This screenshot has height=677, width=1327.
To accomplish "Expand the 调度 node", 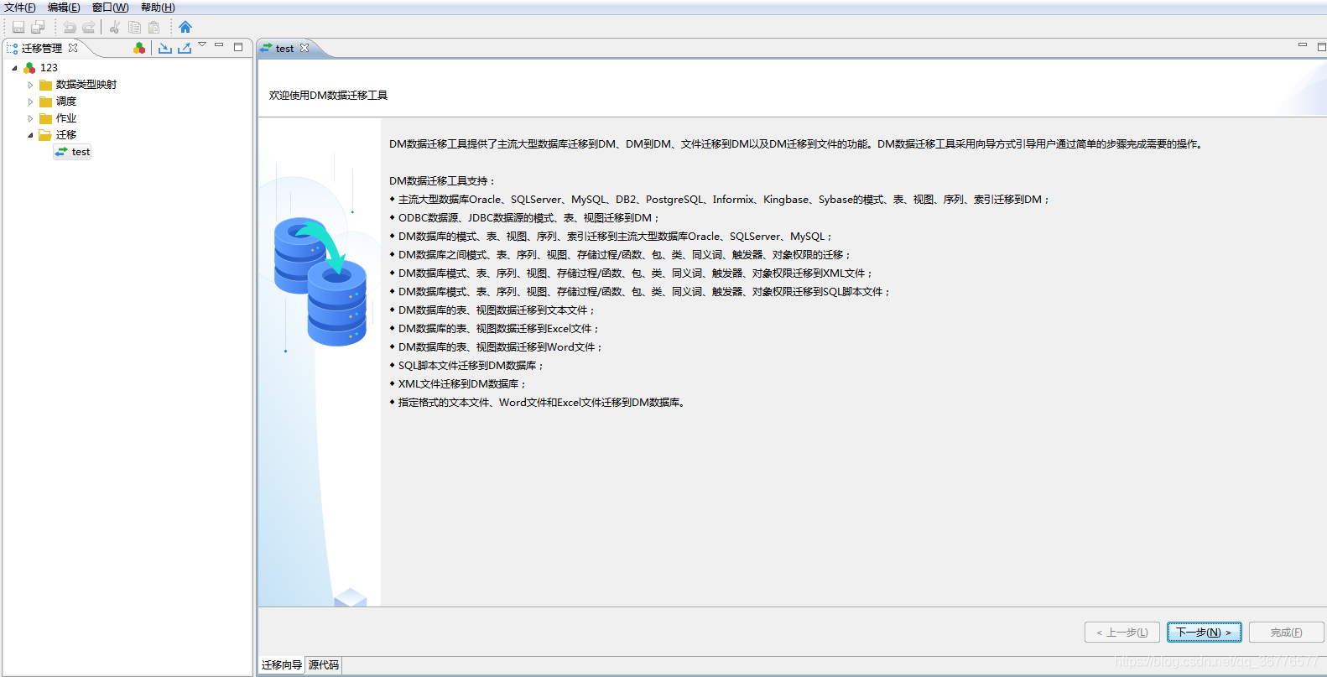I will point(31,102).
